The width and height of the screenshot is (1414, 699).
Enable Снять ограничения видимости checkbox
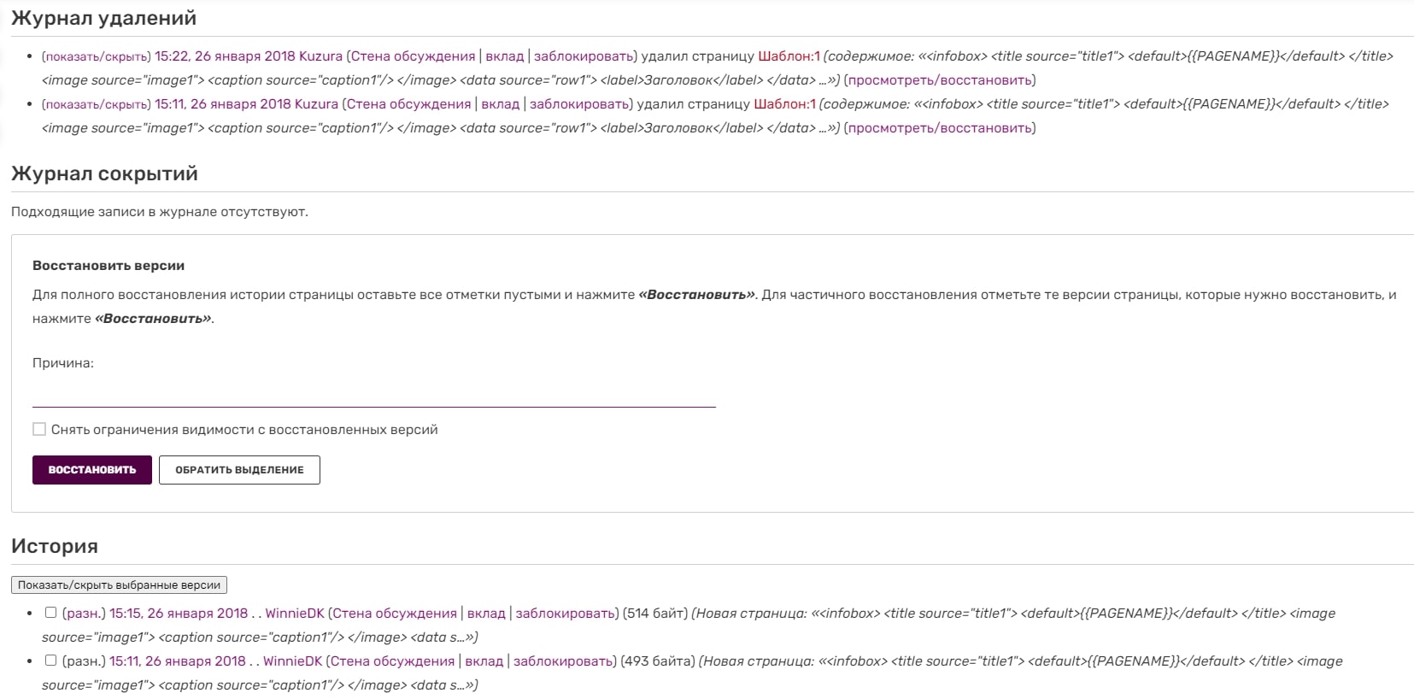(x=39, y=429)
